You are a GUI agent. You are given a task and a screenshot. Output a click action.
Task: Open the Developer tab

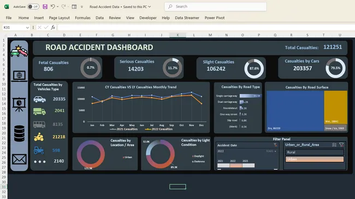tap(148, 17)
